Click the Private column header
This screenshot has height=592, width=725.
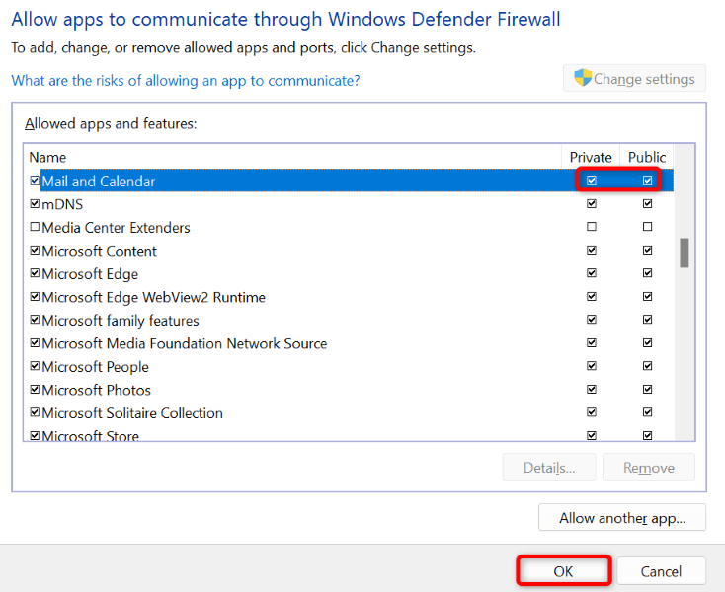(591, 157)
